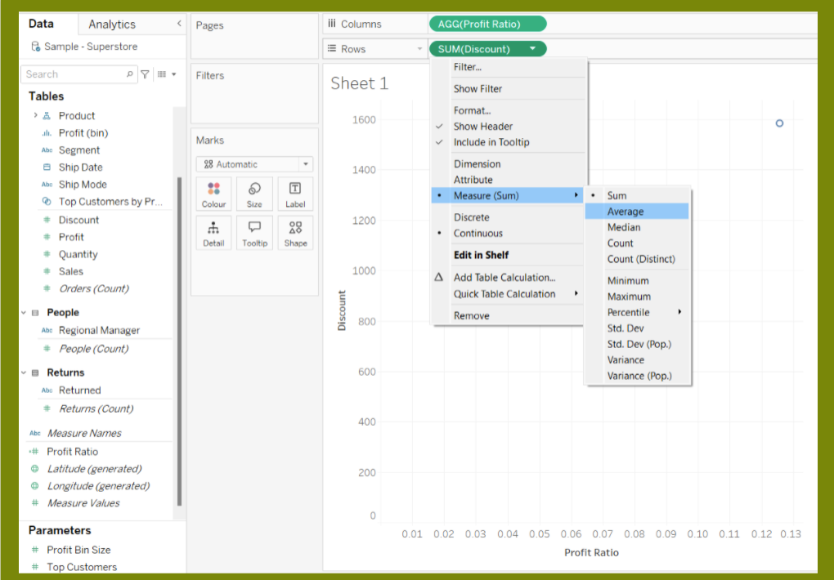Open the Shape marks card

[295, 234]
